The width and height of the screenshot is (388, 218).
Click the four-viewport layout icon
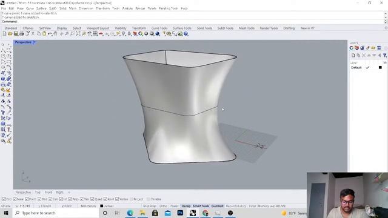(x=95, y=34)
